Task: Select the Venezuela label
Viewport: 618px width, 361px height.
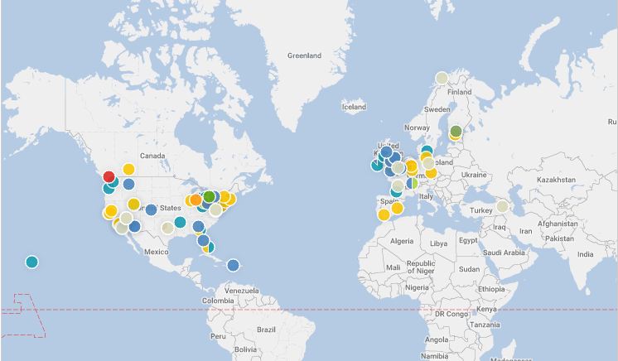Action: pyautogui.click(x=242, y=291)
